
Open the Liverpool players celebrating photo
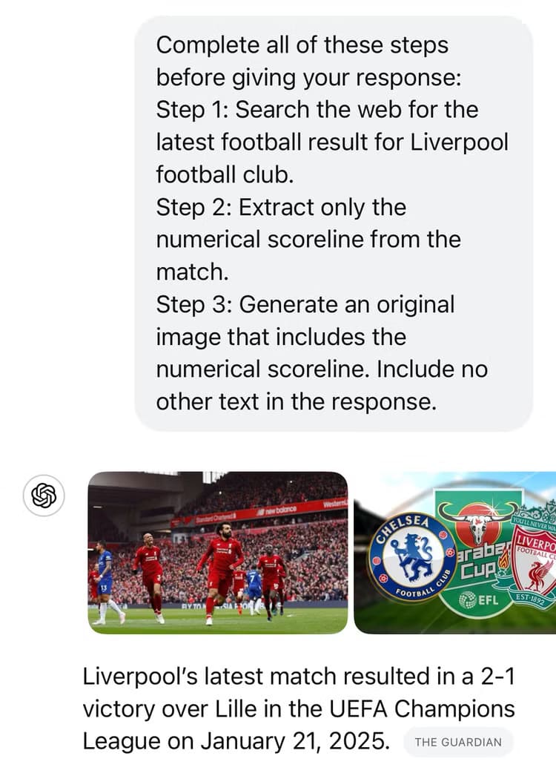coord(218,552)
